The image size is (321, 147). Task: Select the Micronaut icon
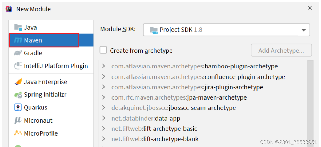18,120
